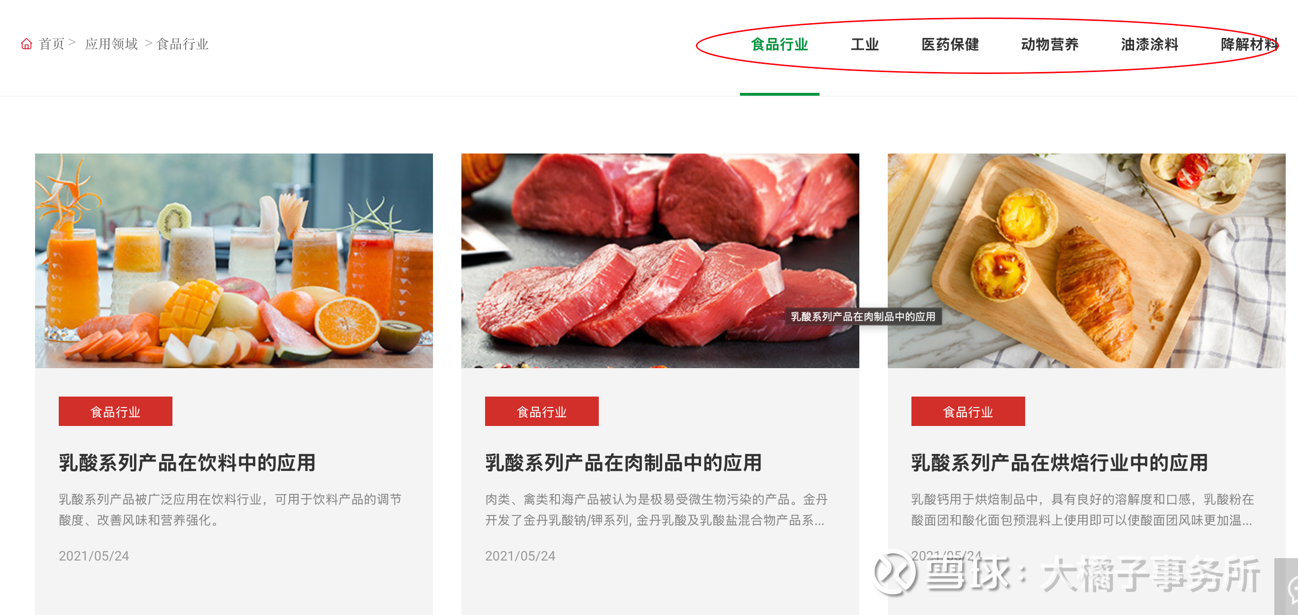Viewport: 1298px width, 615px height.
Task: Click the red home icon in breadcrumb
Action: click(x=27, y=45)
